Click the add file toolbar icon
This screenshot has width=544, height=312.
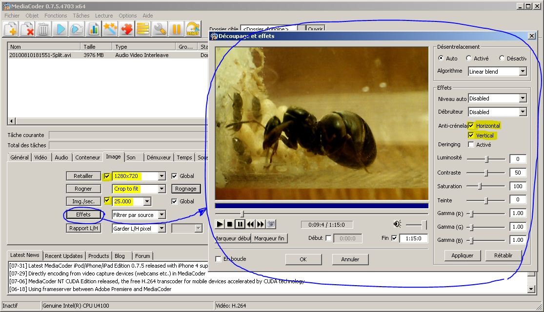point(11,29)
